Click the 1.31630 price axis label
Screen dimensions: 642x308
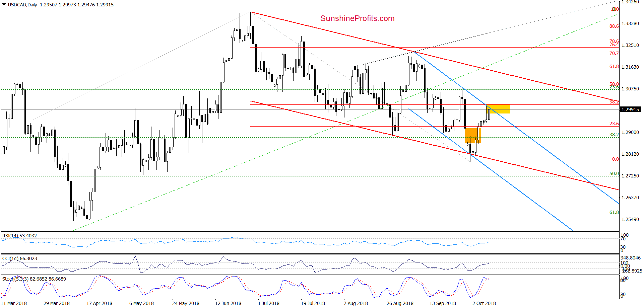pos(630,67)
